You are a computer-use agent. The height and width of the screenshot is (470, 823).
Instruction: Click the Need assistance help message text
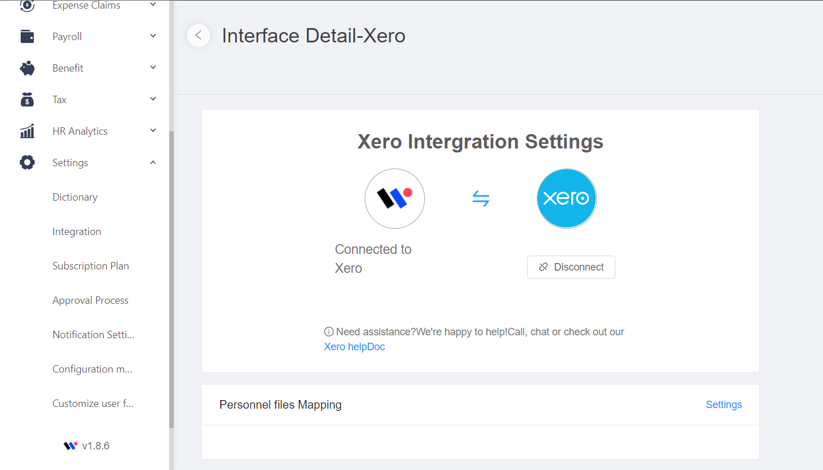[x=480, y=332]
